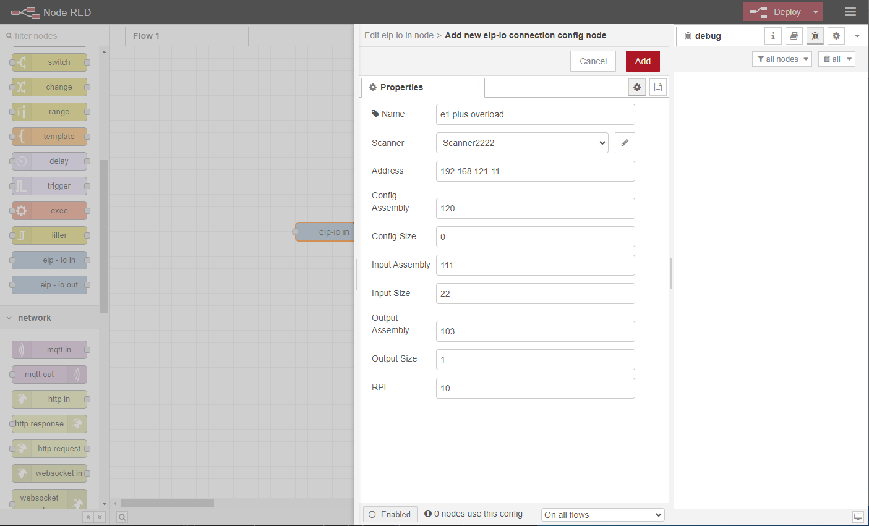Clear all debug messages button

[831, 59]
